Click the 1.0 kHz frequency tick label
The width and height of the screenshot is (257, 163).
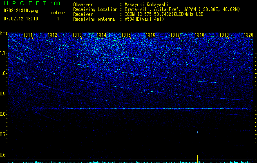pos(4,73)
